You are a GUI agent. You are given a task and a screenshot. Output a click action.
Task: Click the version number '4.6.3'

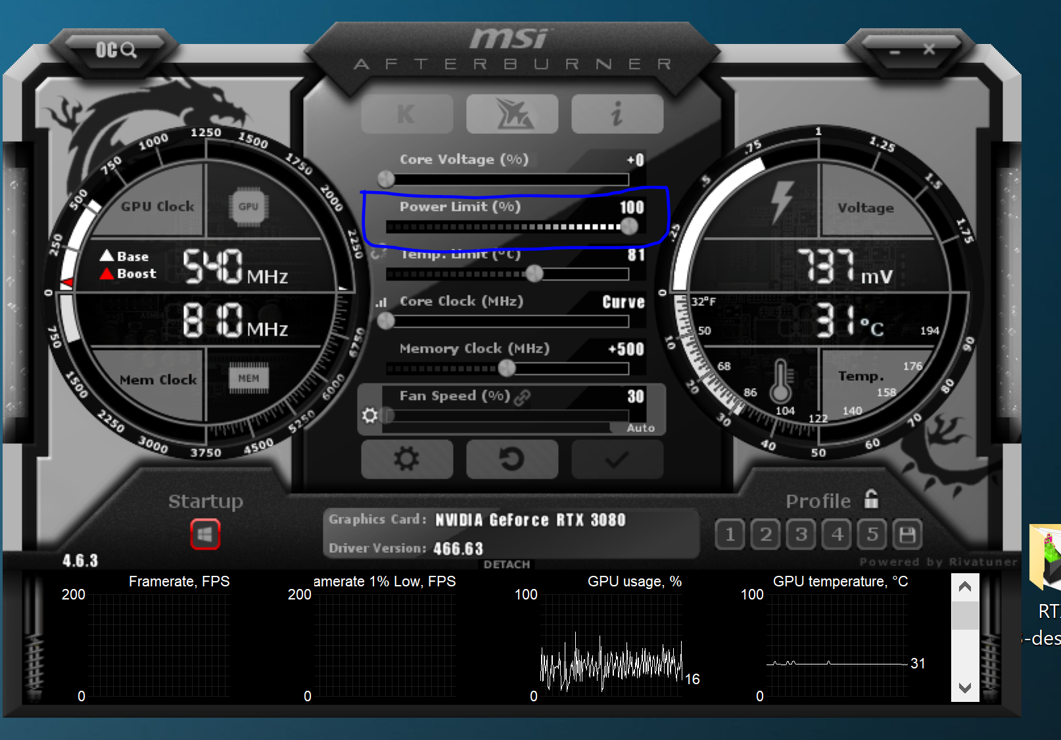pyautogui.click(x=80, y=561)
